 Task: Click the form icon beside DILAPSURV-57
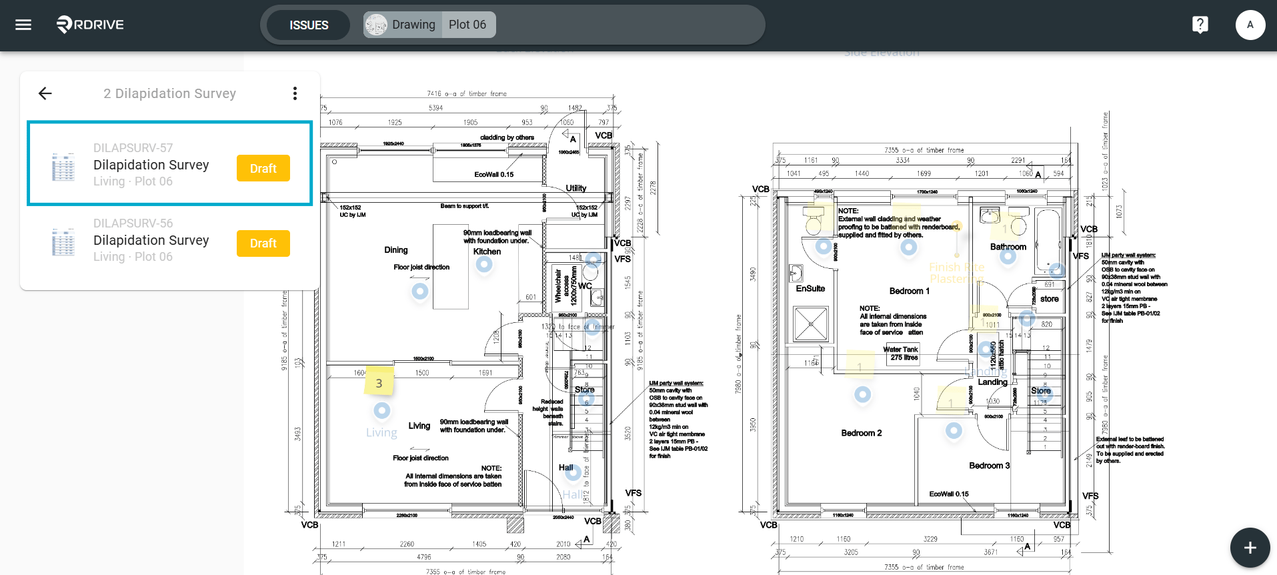pos(63,167)
